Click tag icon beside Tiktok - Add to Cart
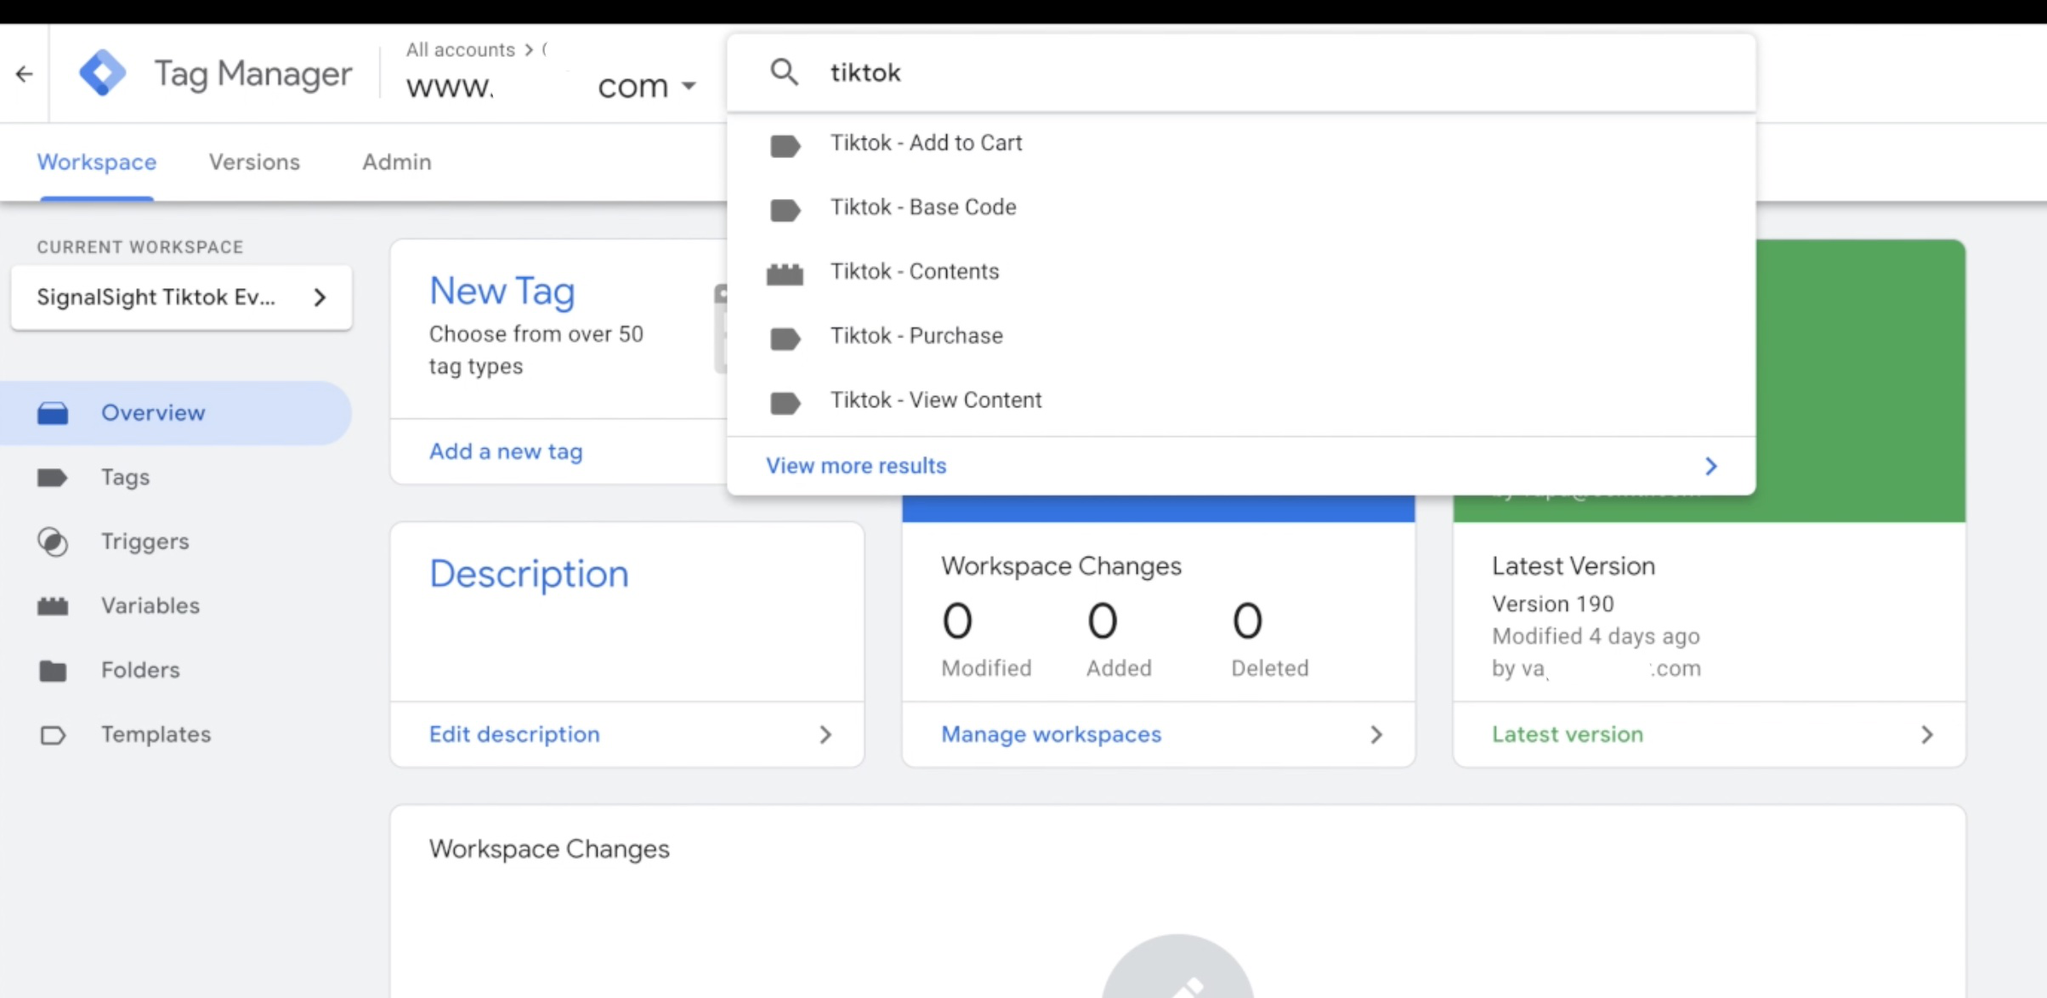This screenshot has width=2047, height=998. 785,146
